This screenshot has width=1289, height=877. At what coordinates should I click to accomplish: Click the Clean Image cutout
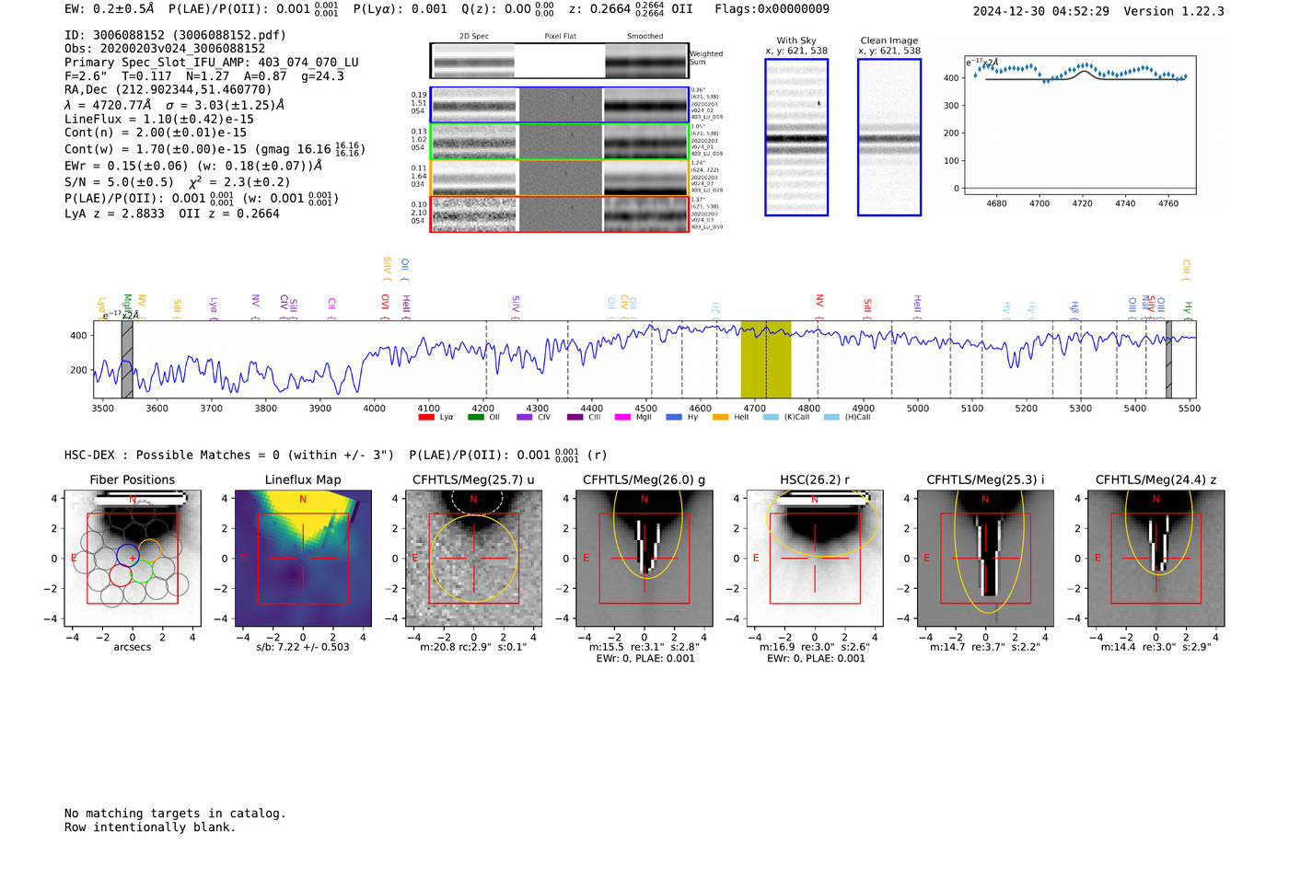[x=889, y=137]
